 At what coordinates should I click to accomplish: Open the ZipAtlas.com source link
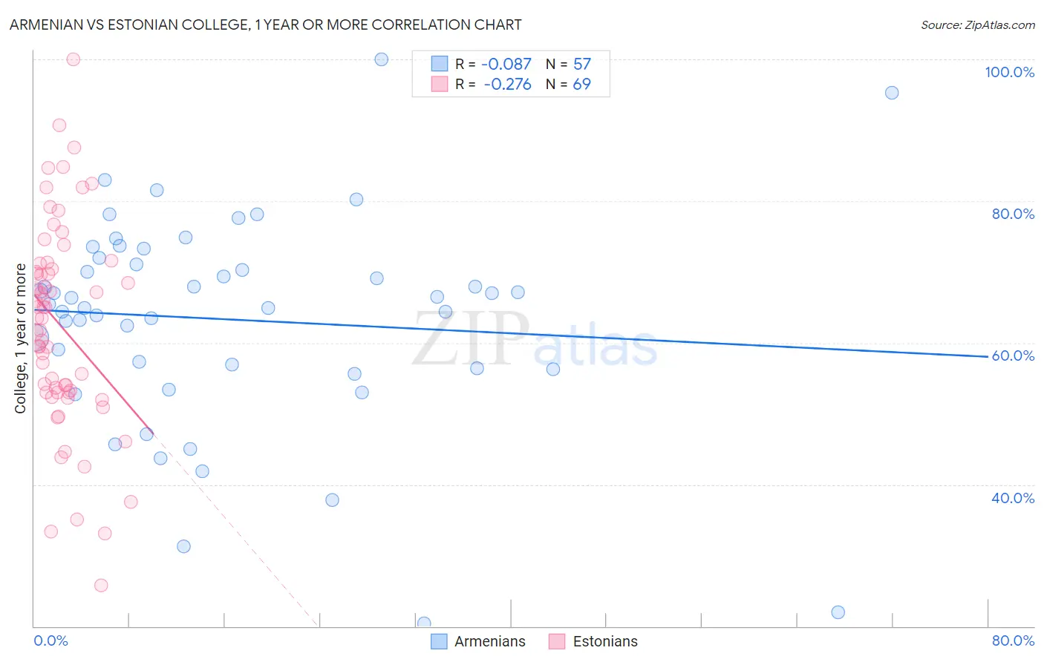click(978, 24)
